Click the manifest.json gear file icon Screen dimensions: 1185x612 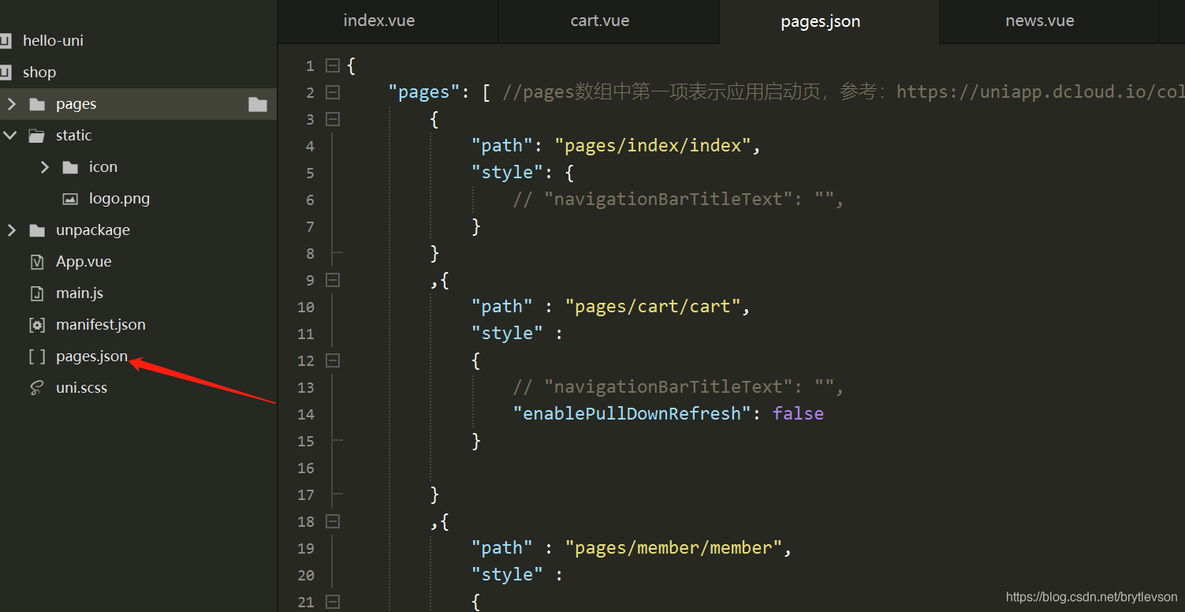pos(37,325)
